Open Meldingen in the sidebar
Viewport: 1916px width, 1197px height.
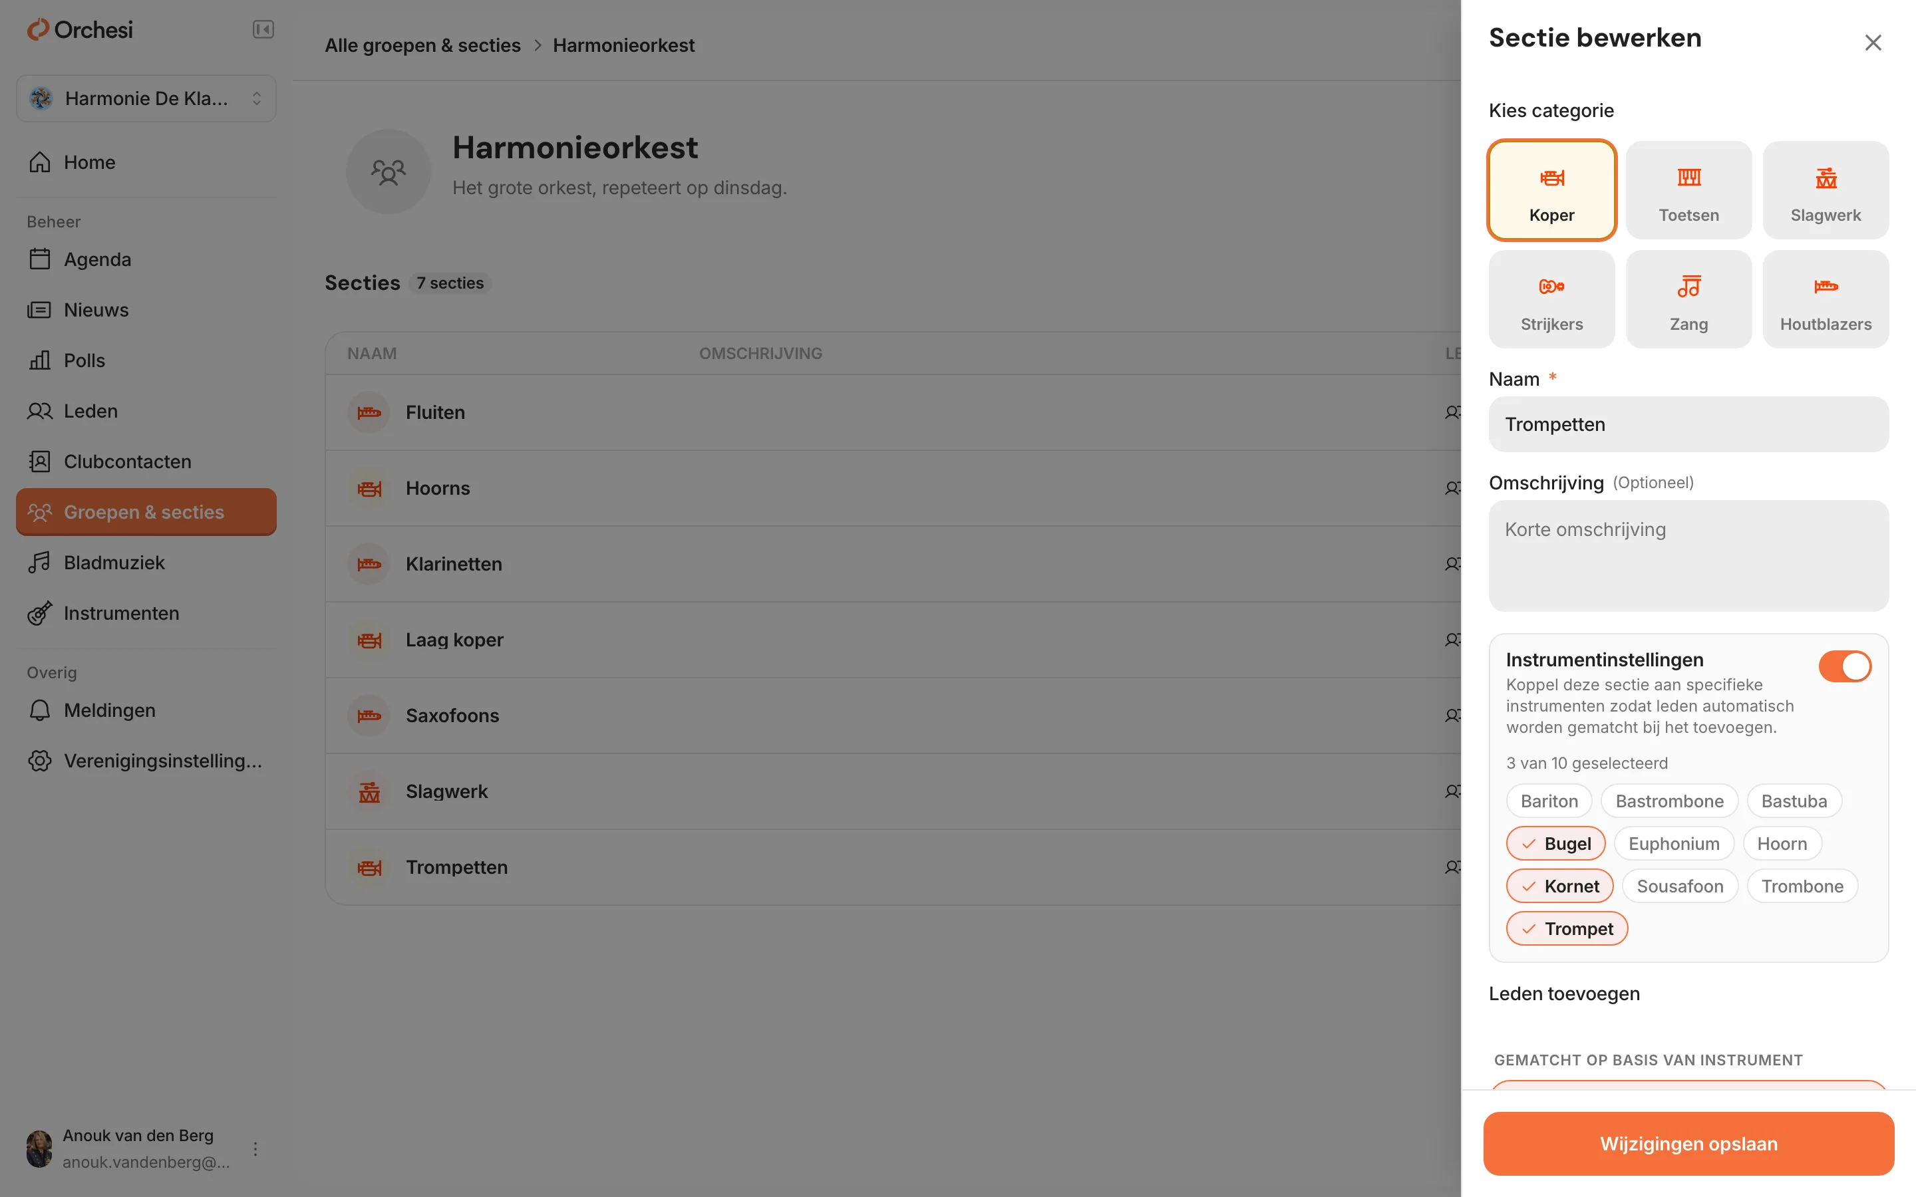tap(146, 710)
